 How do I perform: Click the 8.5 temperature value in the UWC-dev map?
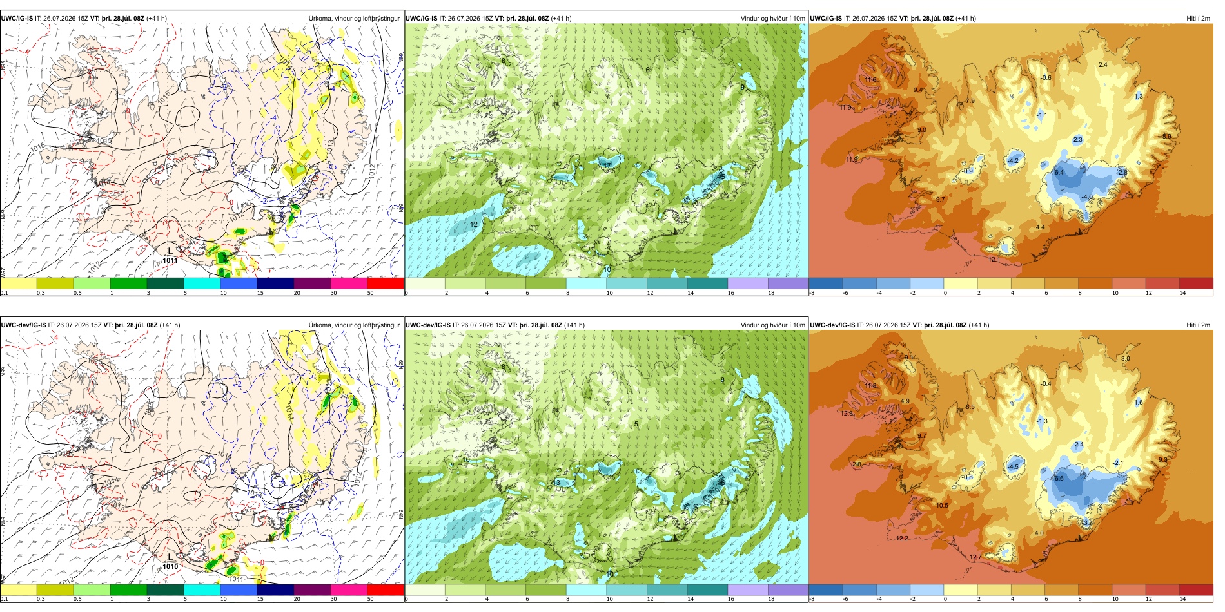click(970, 407)
